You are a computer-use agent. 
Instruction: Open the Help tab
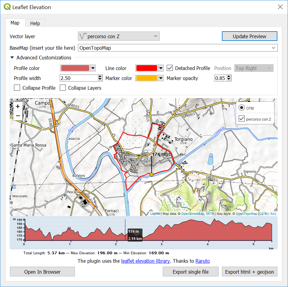pos(35,23)
